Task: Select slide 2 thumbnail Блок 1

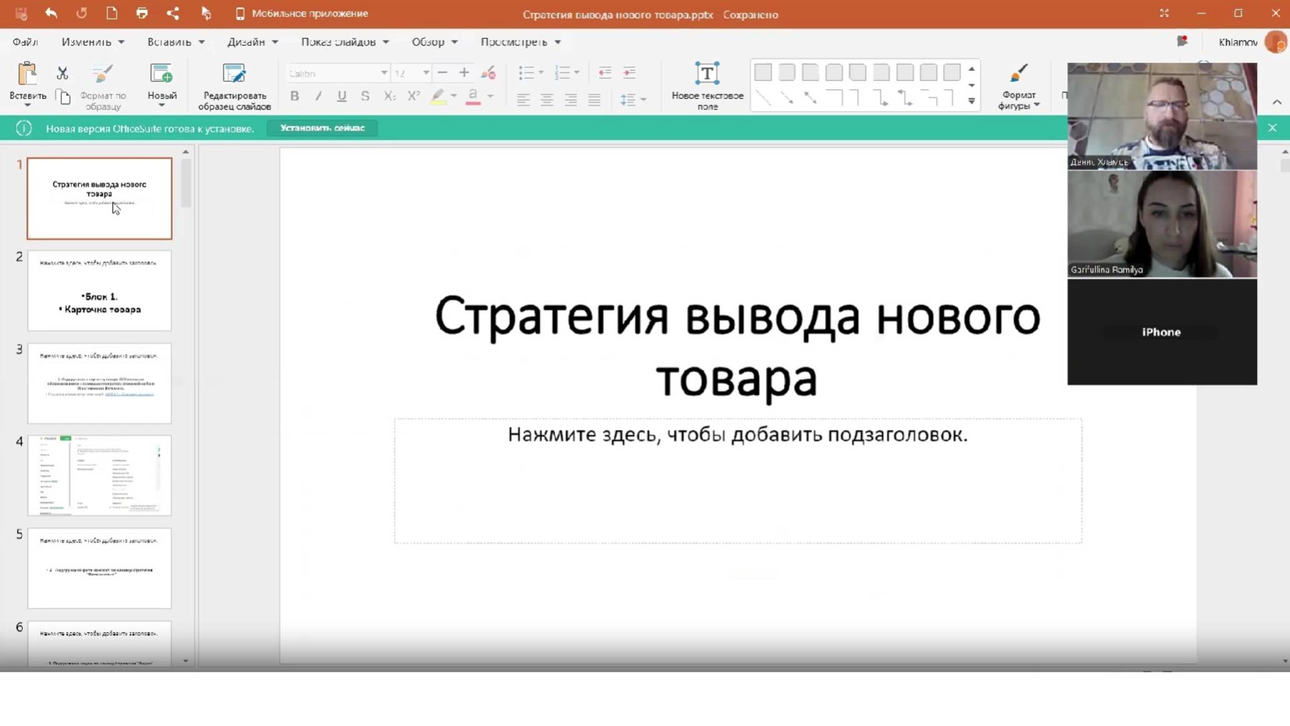Action: (99, 291)
